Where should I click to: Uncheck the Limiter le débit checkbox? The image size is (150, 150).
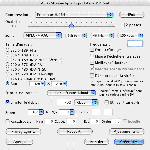click(7, 102)
